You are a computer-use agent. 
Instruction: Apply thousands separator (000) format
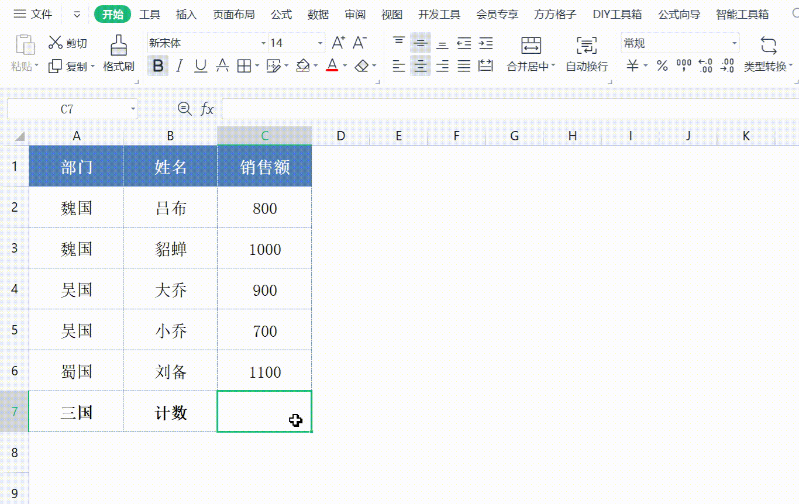[x=684, y=65]
